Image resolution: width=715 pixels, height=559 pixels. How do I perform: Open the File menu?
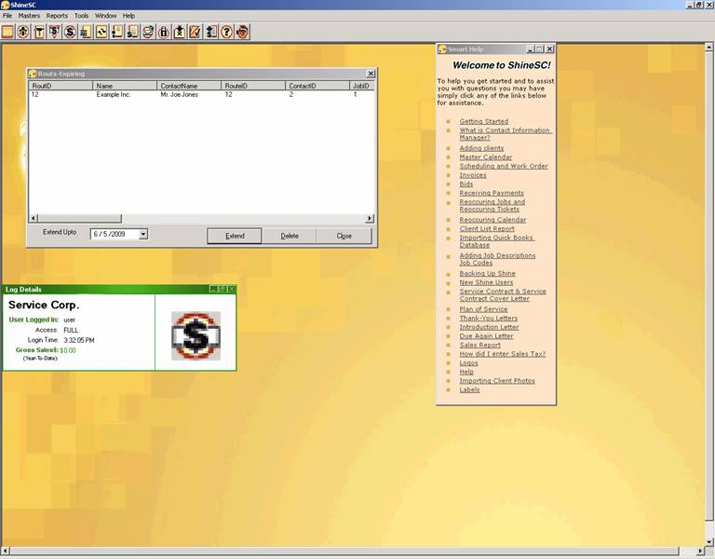tap(7, 16)
